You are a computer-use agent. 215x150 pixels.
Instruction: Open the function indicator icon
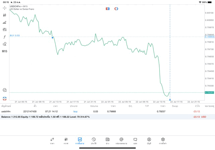pos(4,37)
